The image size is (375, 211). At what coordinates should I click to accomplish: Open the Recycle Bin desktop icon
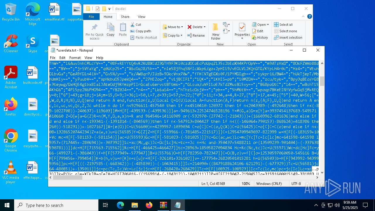(x=11, y=12)
